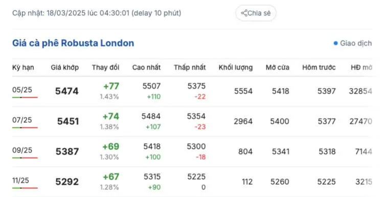The height and width of the screenshot is (197, 380).
Task: Click the Giao dịch status label
Action: click(356, 43)
